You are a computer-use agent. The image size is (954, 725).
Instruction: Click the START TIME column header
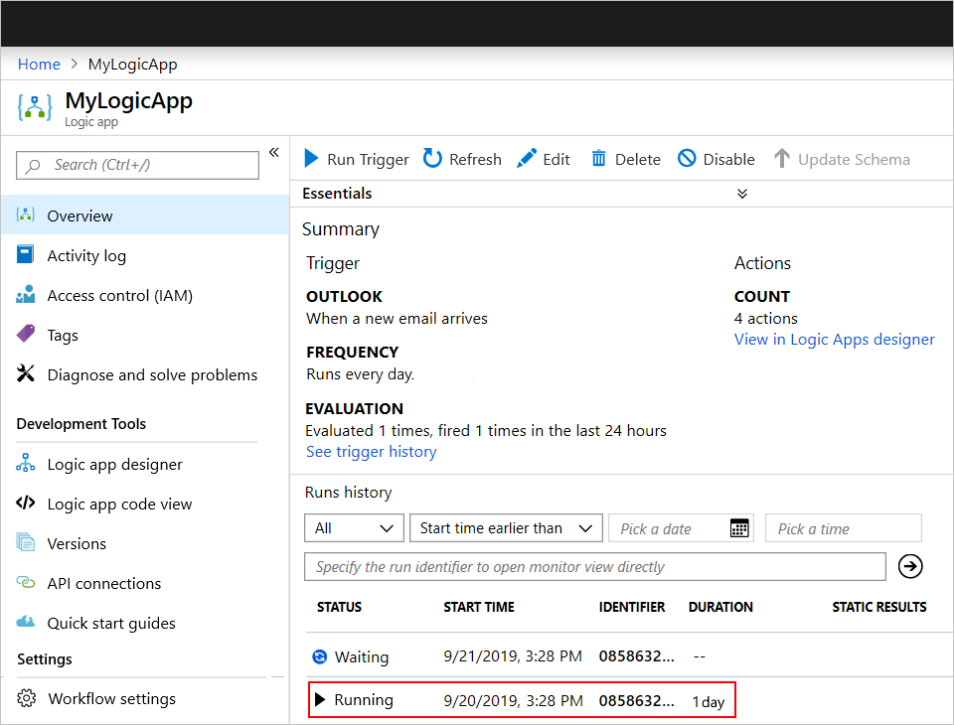click(479, 607)
